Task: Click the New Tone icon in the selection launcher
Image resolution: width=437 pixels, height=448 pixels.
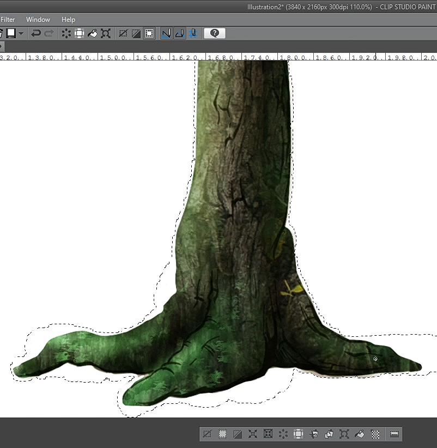Action: pos(375,434)
